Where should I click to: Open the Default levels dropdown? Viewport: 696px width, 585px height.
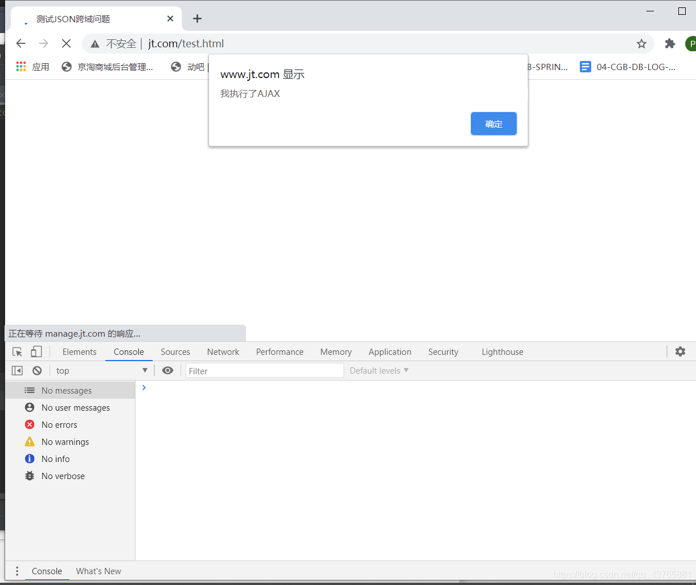[x=379, y=371]
